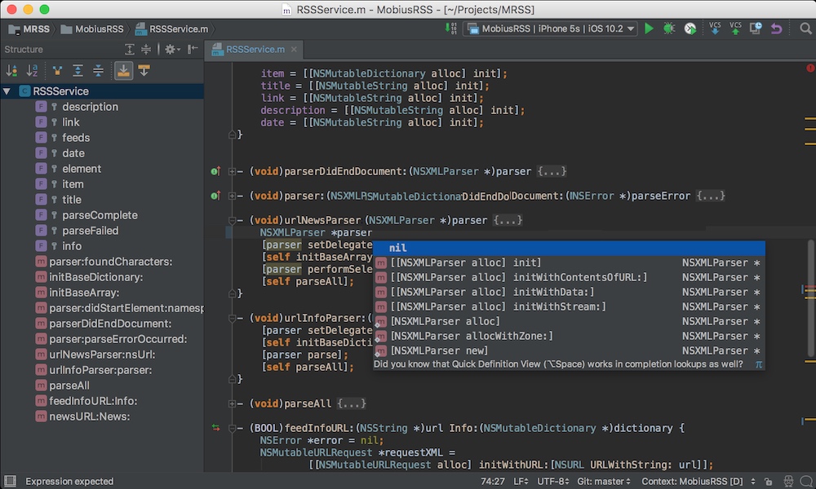816x489 pixels.
Task: Expand the folded parseAll method in gutter
Action: click(x=232, y=403)
